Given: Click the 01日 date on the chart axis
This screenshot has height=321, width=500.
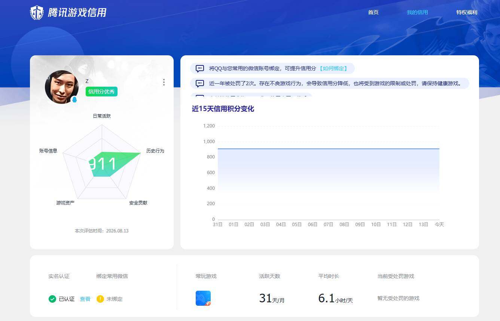Looking at the screenshot, I should click(x=234, y=225).
